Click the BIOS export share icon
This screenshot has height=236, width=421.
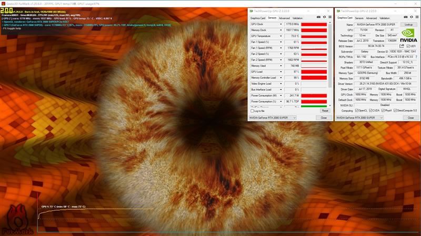(402, 46)
